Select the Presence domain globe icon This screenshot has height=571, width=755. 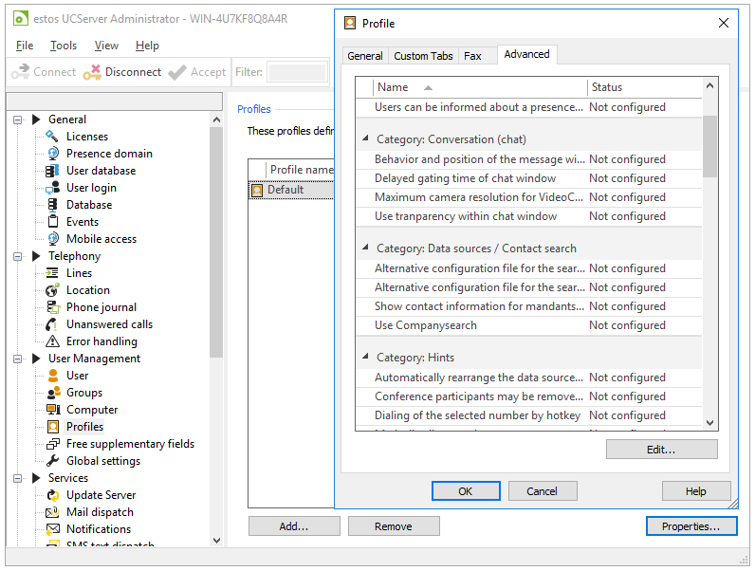(x=53, y=154)
